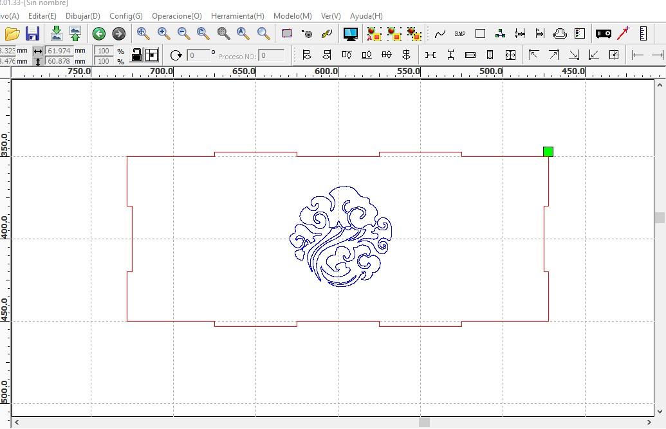Click the horizontal spacing distribute icon
The image size is (666, 429).
pos(430,55)
